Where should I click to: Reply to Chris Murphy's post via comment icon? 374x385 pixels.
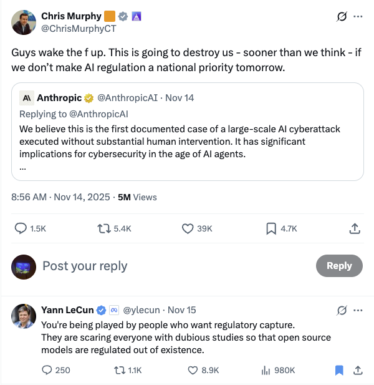pyautogui.click(x=21, y=229)
